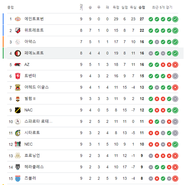Click 에인트호번's most recent win icon
The image size is (188, 185).
coord(175,19)
